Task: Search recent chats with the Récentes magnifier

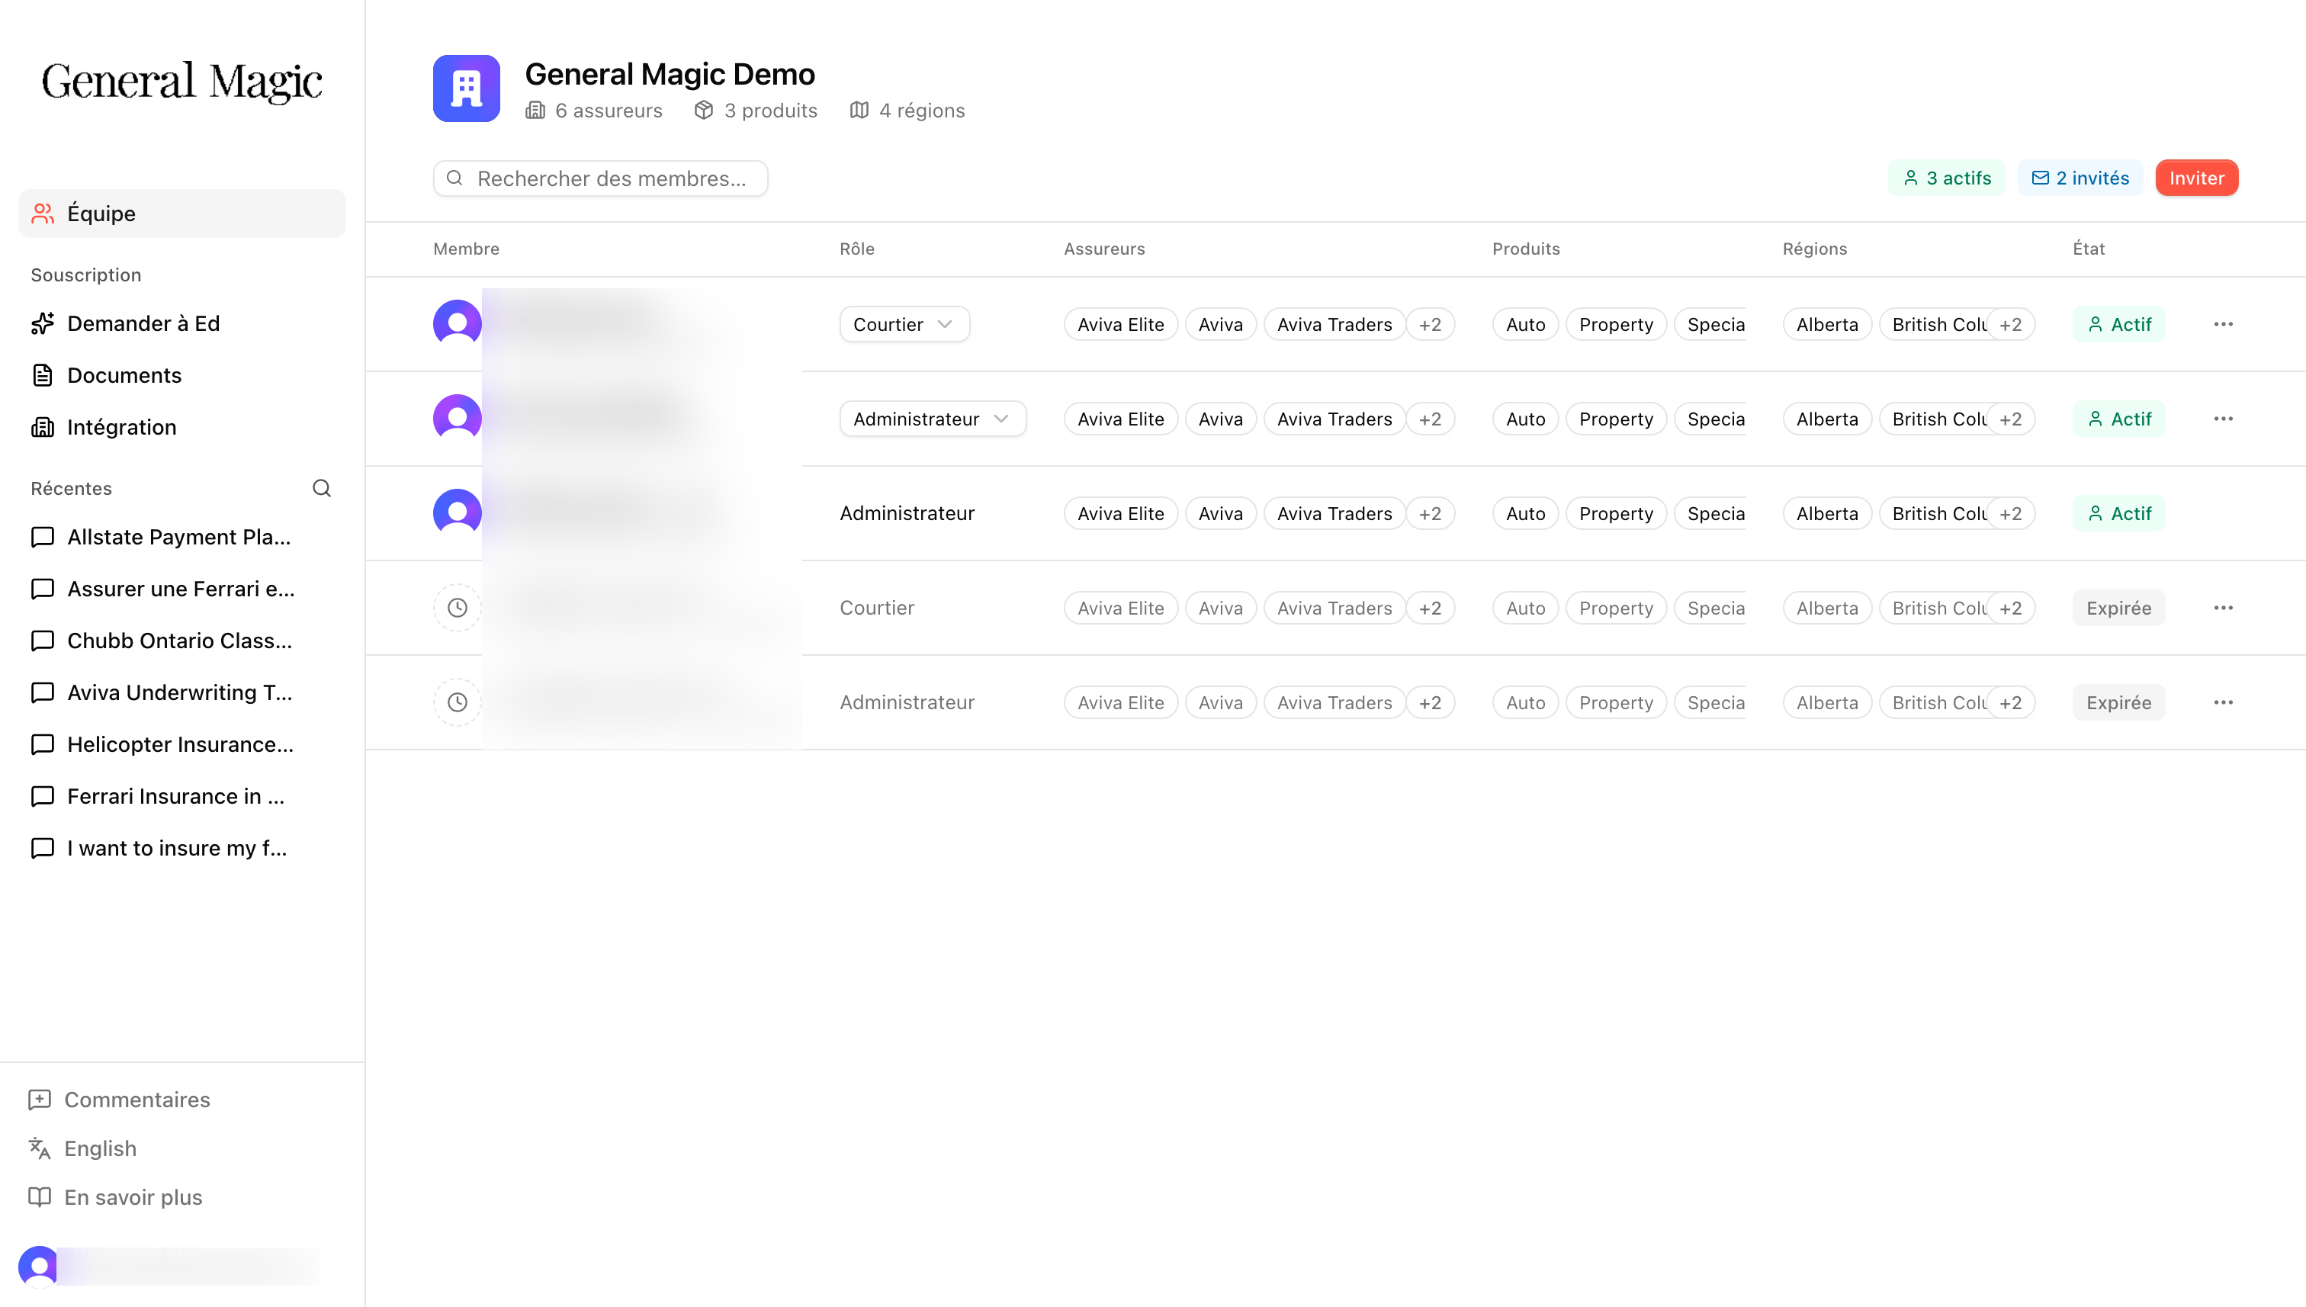Action: coord(321,488)
